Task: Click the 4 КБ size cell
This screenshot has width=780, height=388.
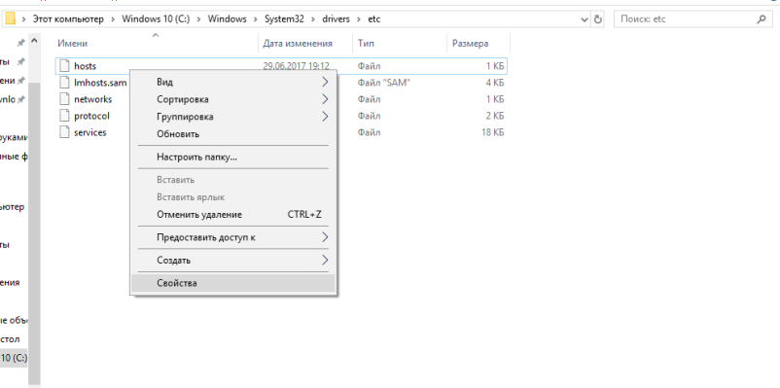Action: pos(495,83)
